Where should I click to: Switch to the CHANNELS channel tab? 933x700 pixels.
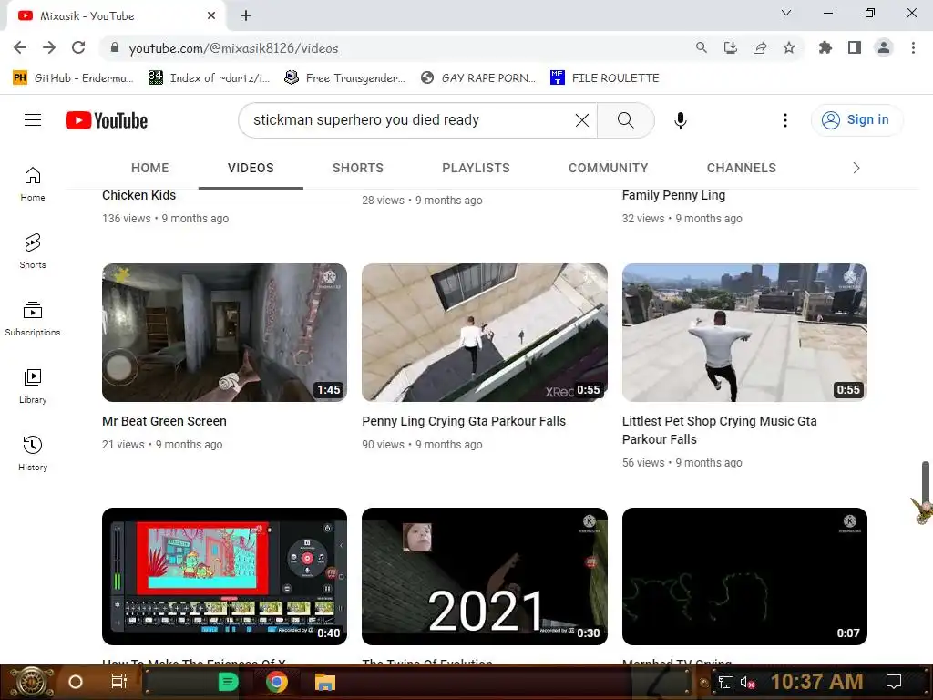click(742, 168)
